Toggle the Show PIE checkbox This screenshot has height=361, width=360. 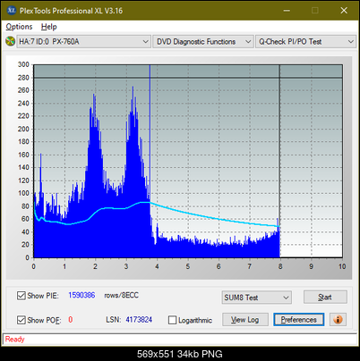21,296
